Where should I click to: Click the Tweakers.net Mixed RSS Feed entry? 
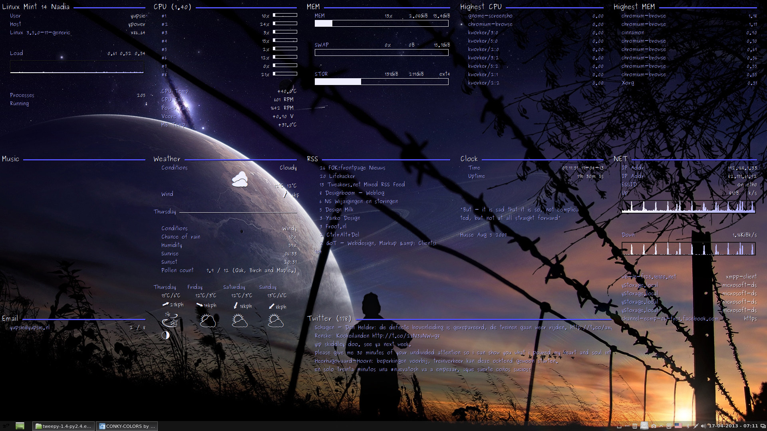366,184
